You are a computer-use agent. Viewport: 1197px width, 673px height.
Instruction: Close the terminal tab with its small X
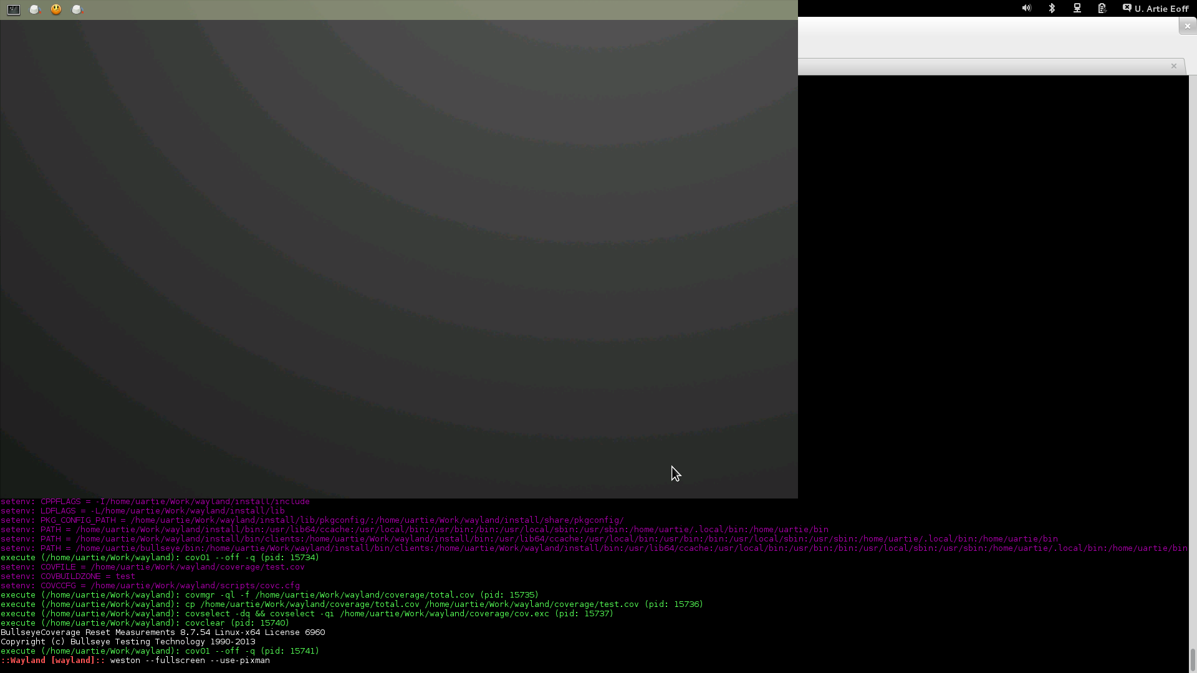[1173, 66]
